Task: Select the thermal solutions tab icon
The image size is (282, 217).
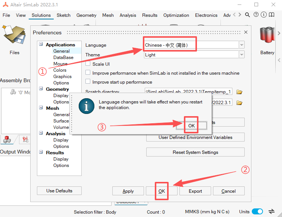Action: (x=25, y=140)
